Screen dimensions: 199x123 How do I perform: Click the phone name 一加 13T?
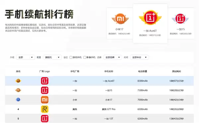click(109, 119)
